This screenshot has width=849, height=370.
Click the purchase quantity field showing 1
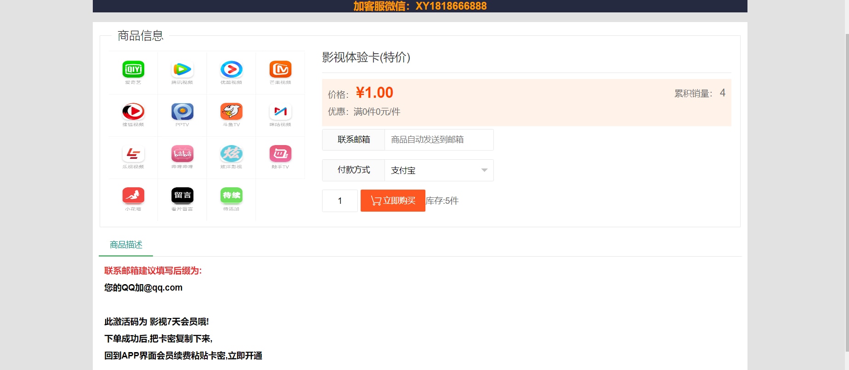(x=340, y=201)
